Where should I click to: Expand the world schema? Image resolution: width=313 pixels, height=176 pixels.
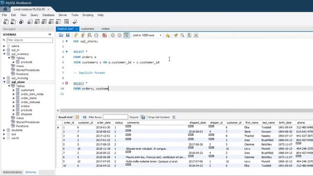[4, 138]
